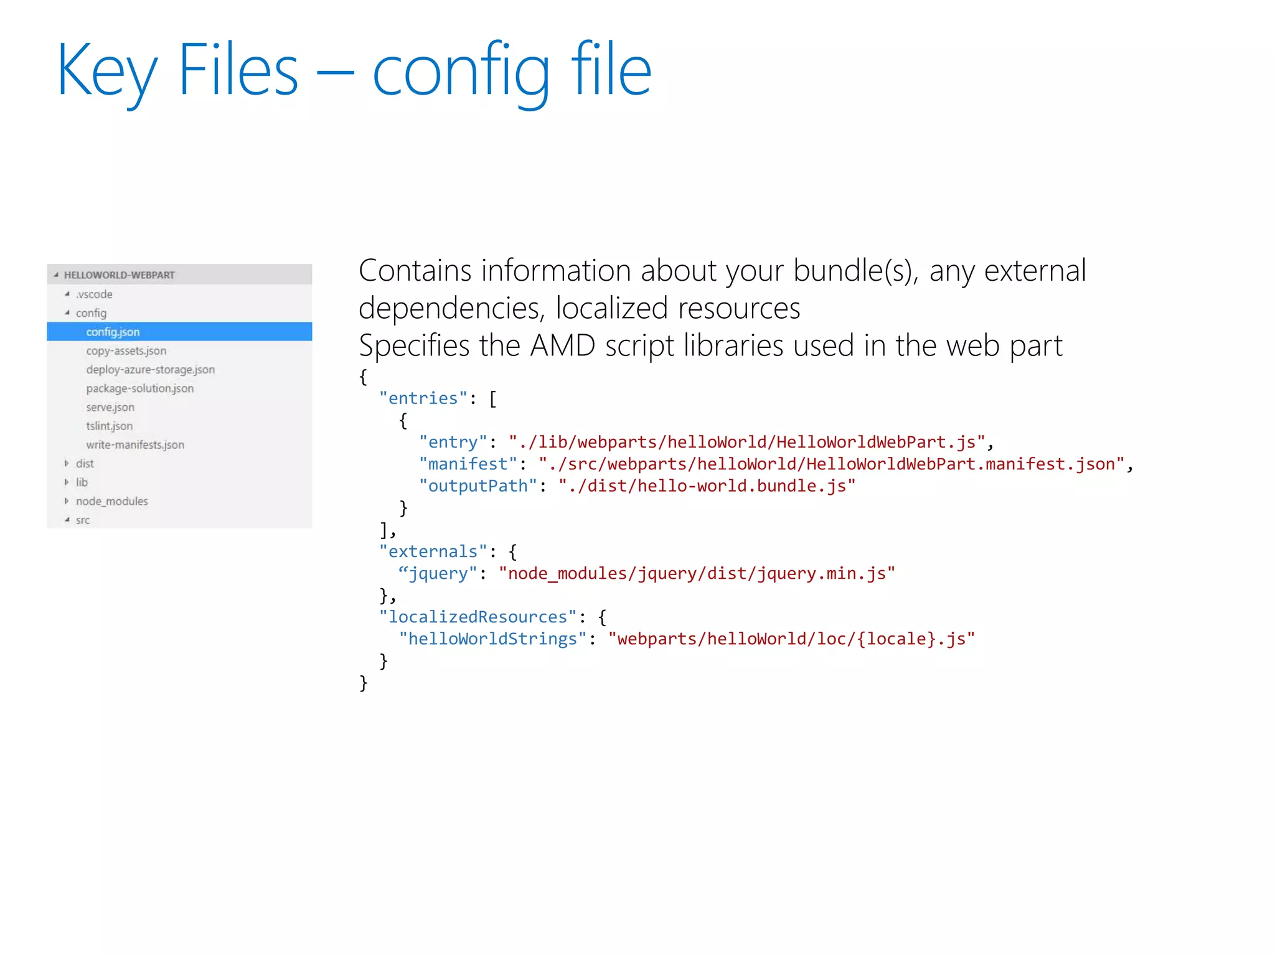Open copy-assets.json file

(x=126, y=351)
